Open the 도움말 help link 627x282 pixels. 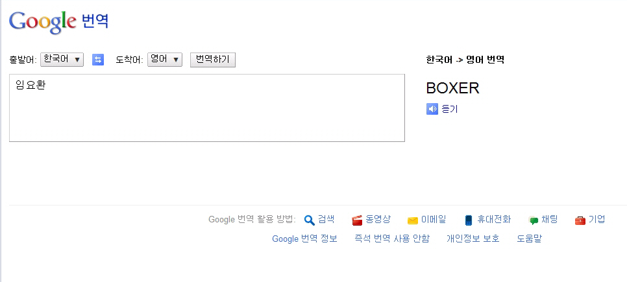click(530, 239)
